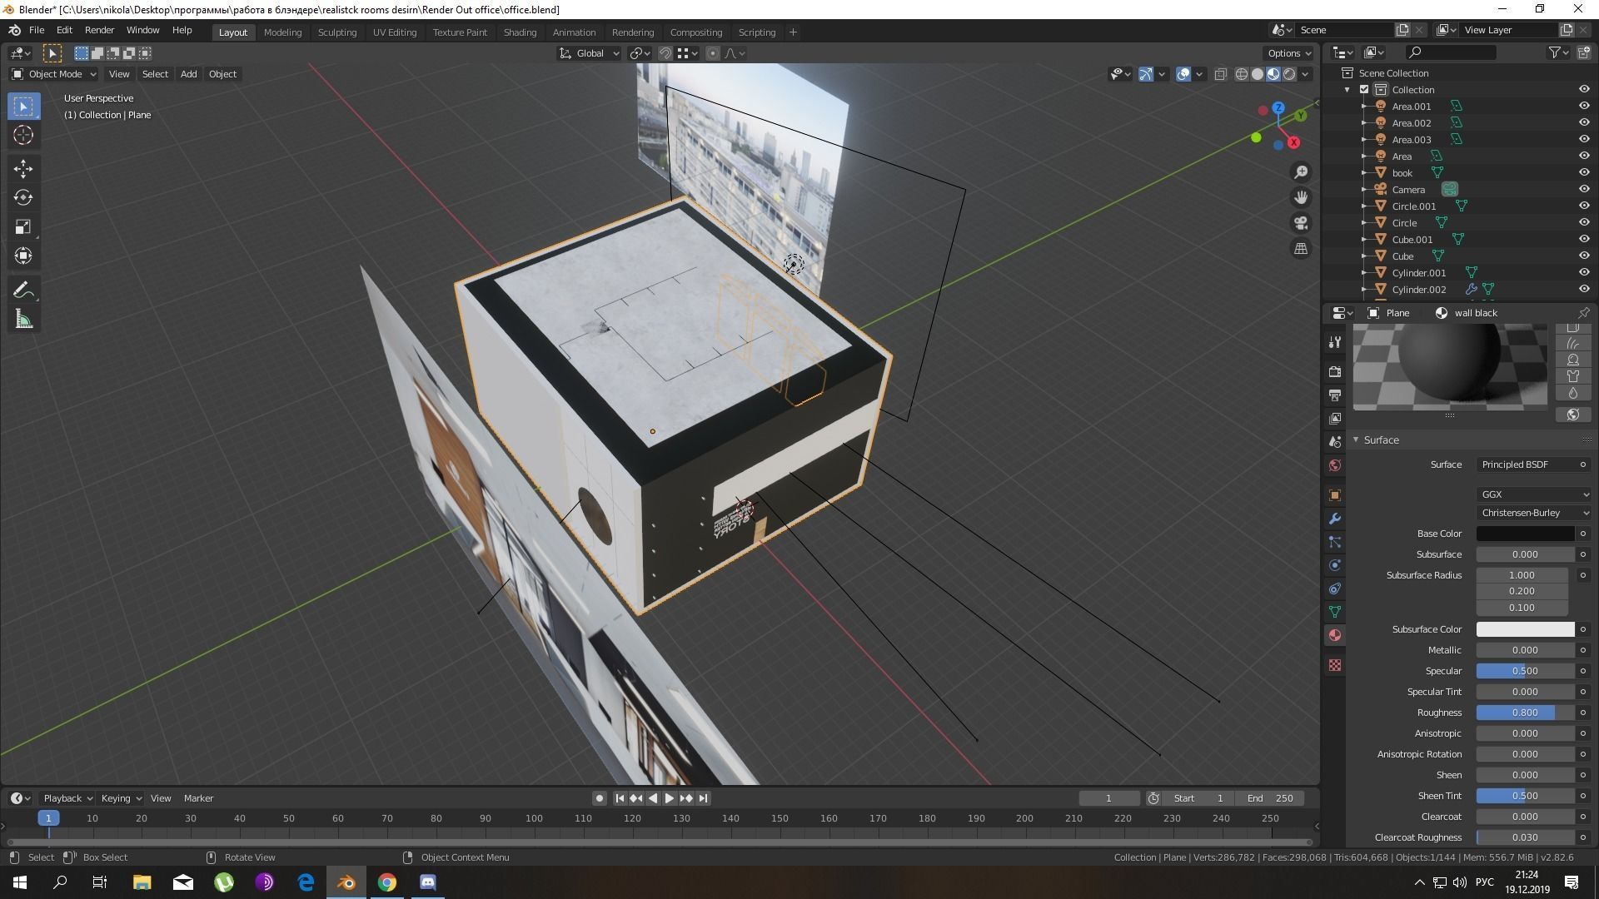Click the Marker menu in the timeline
This screenshot has width=1599, height=899.
pos(198,798)
